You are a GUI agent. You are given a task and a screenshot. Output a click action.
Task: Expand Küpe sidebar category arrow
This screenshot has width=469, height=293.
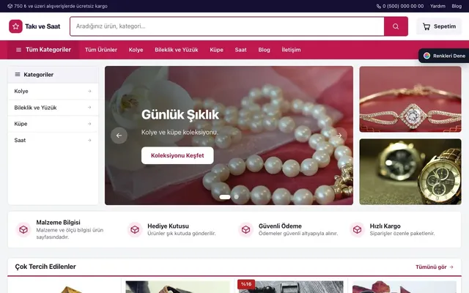(89, 124)
